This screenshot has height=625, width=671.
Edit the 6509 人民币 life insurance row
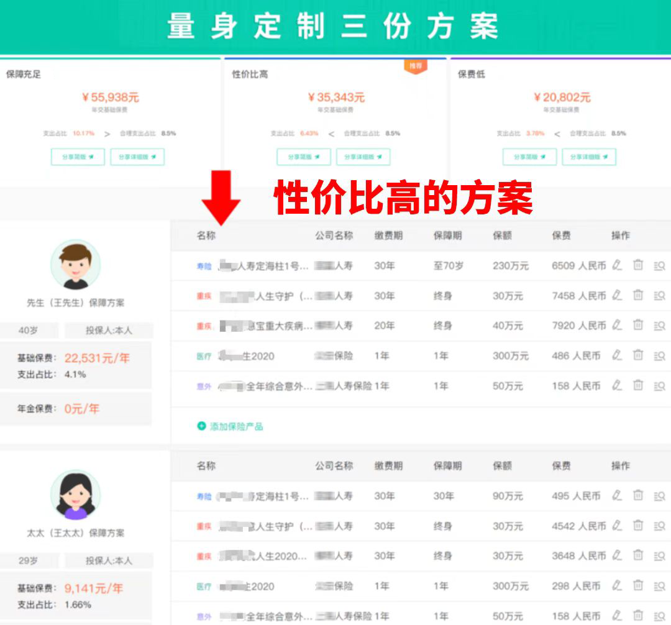[x=616, y=265]
